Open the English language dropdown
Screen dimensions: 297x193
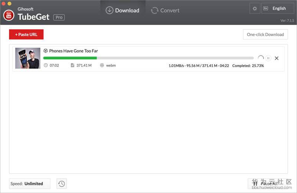[x=278, y=9]
